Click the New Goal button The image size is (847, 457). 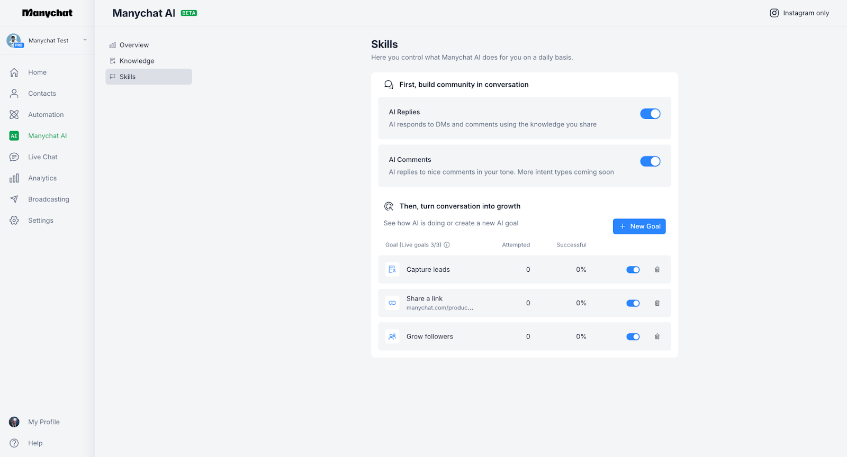(639, 226)
